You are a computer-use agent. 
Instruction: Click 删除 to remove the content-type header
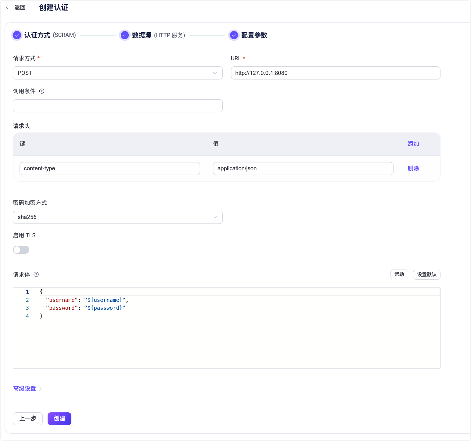413,168
